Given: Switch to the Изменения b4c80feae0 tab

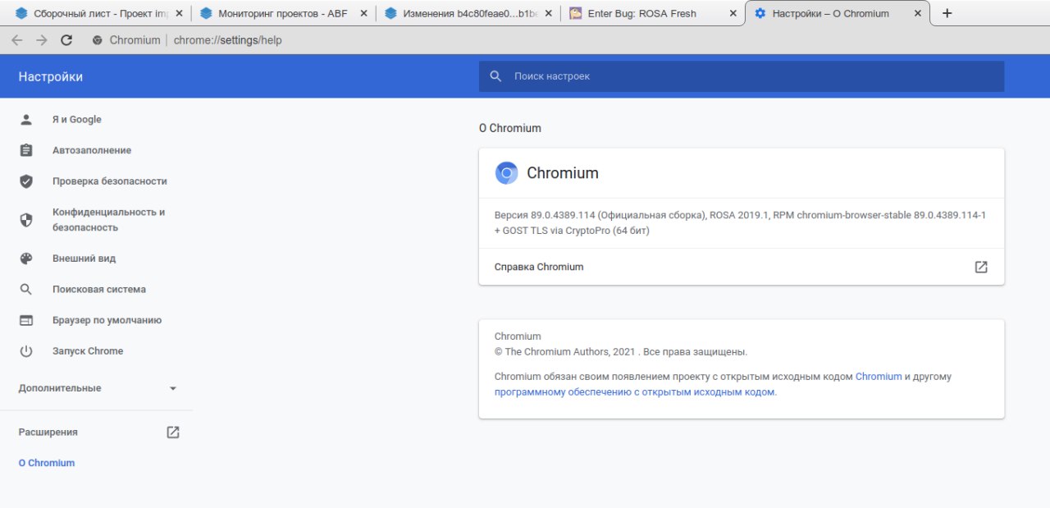Looking at the screenshot, I should (x=468, y=13).
